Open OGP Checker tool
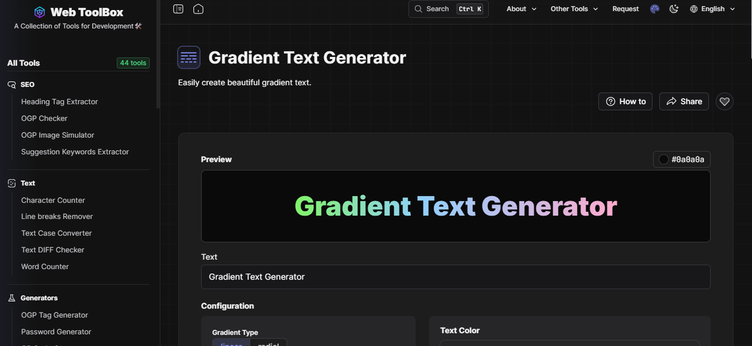Image resolution: width=752 pixels, height=346 pixels. coord(44,118)
